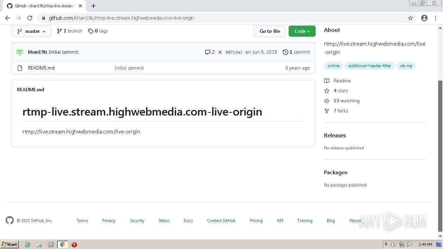Open the Windows Start menu
443x249 pixels.
tap(10, 244)
